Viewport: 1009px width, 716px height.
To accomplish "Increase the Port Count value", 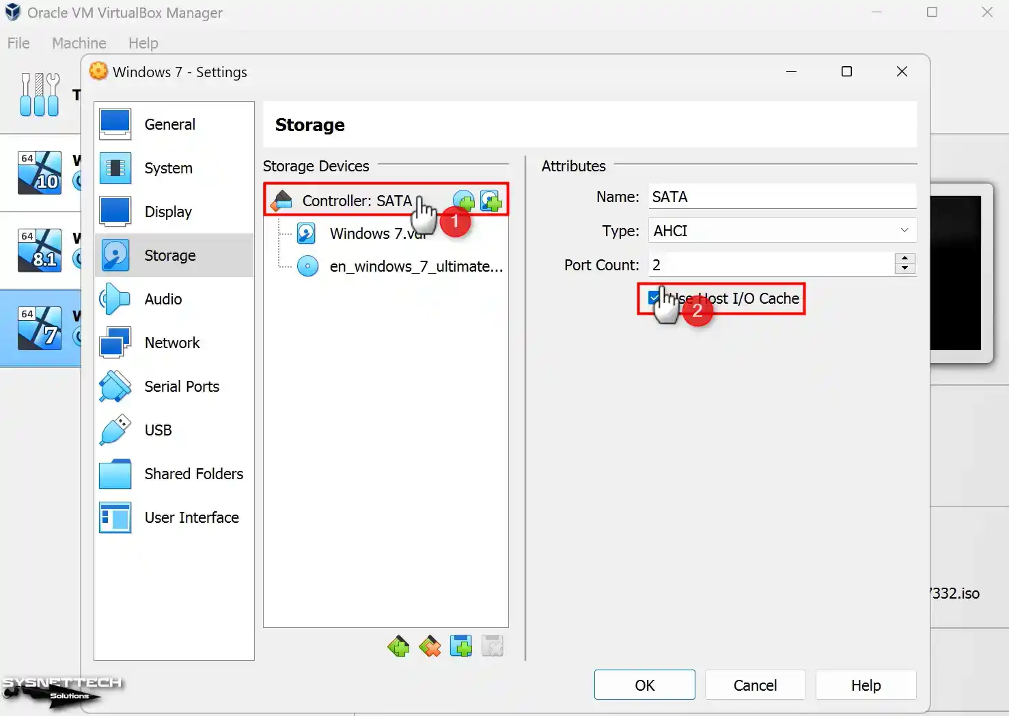I will [905, 259].
